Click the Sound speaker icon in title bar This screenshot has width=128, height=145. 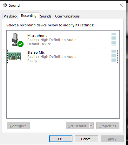tap(5, 5)
